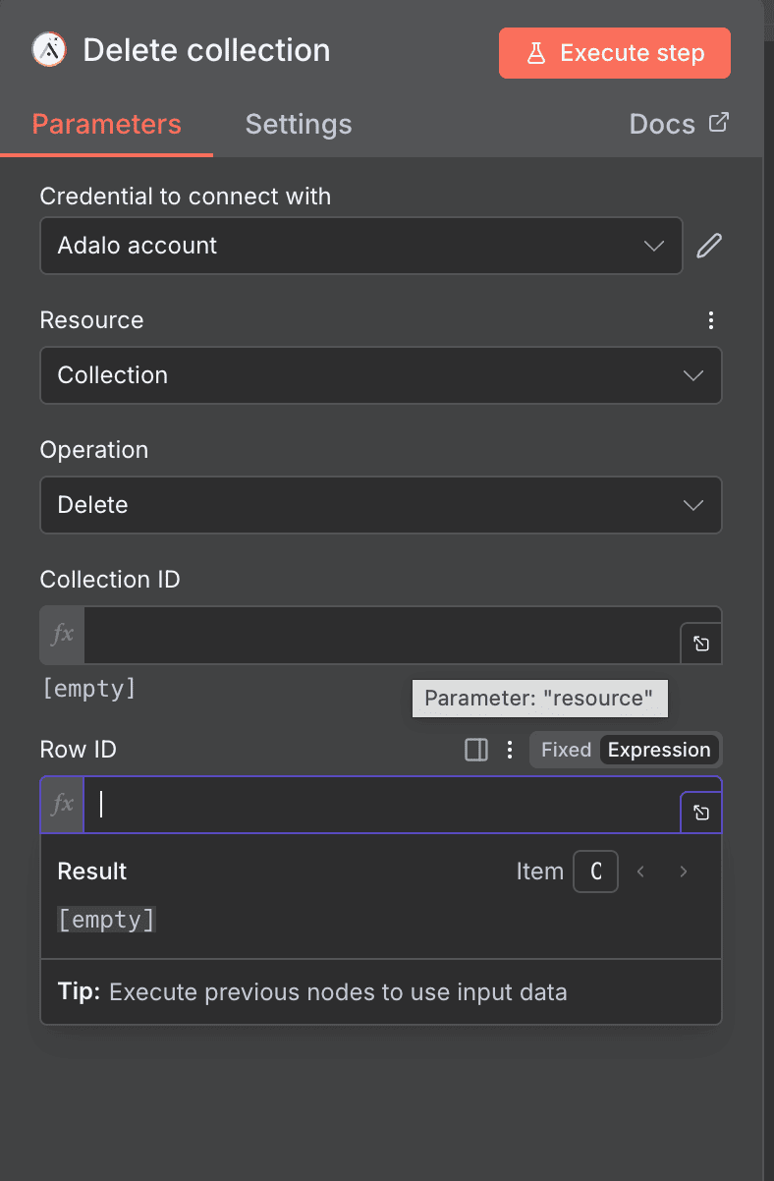Screen dimensions: 774x1181
Task: Switch Row ID mode to Fixed
Action: coord(565,749)
